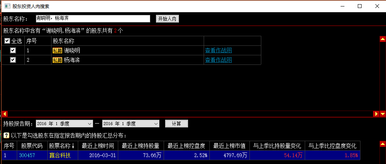Click the shareholder list scroll-up arrow
Viewport: 386px width, 164px height.
pyautogui.click(x=383, y=39)
